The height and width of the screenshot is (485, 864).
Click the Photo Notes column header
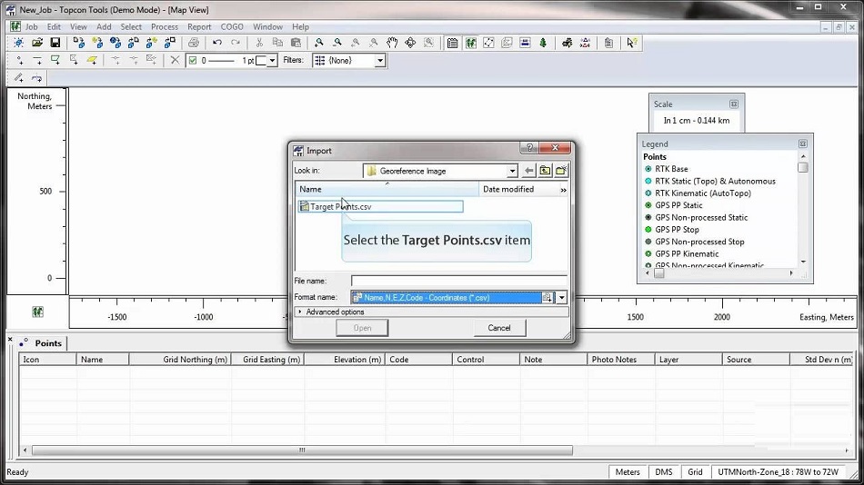[620, 360]
